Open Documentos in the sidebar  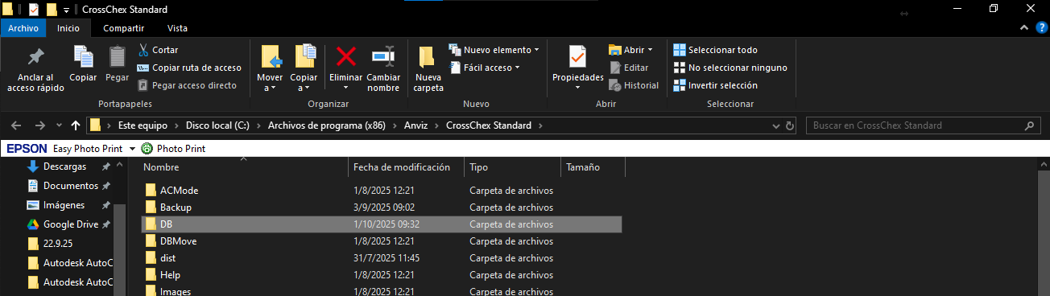(70, 186)
